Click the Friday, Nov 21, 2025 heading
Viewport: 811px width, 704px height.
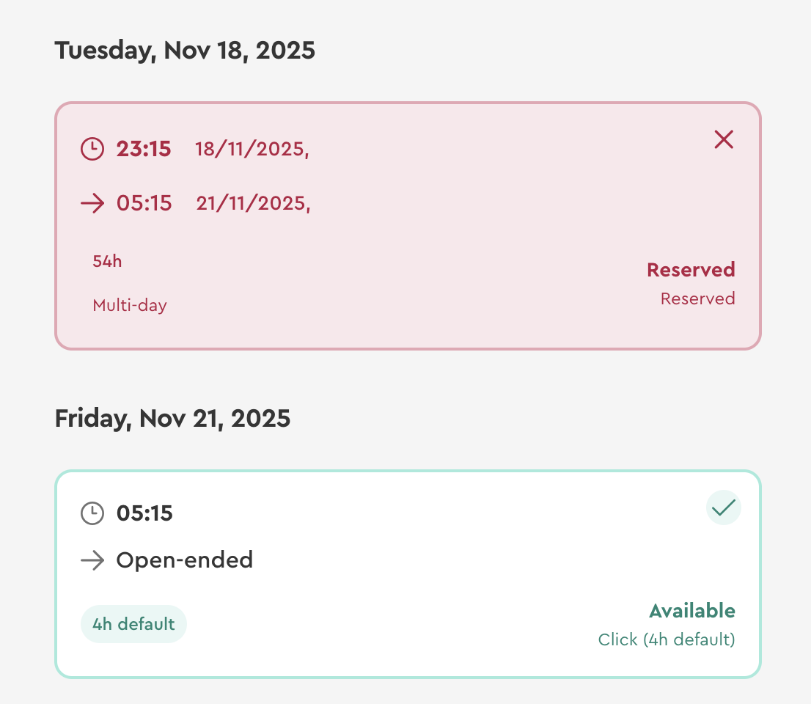coord(172,419)
